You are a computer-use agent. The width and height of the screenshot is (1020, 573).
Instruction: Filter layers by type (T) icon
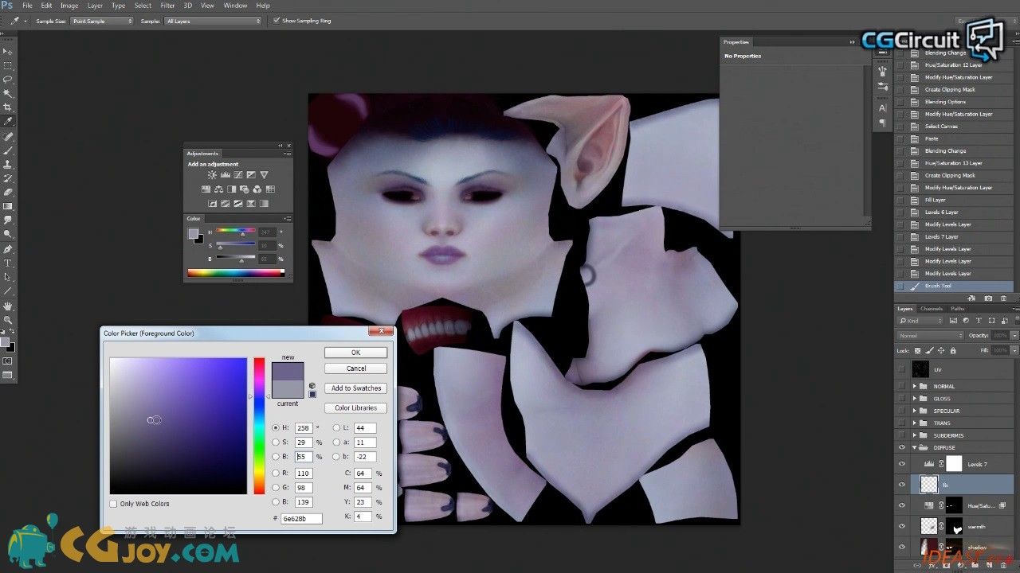(978, 321)
